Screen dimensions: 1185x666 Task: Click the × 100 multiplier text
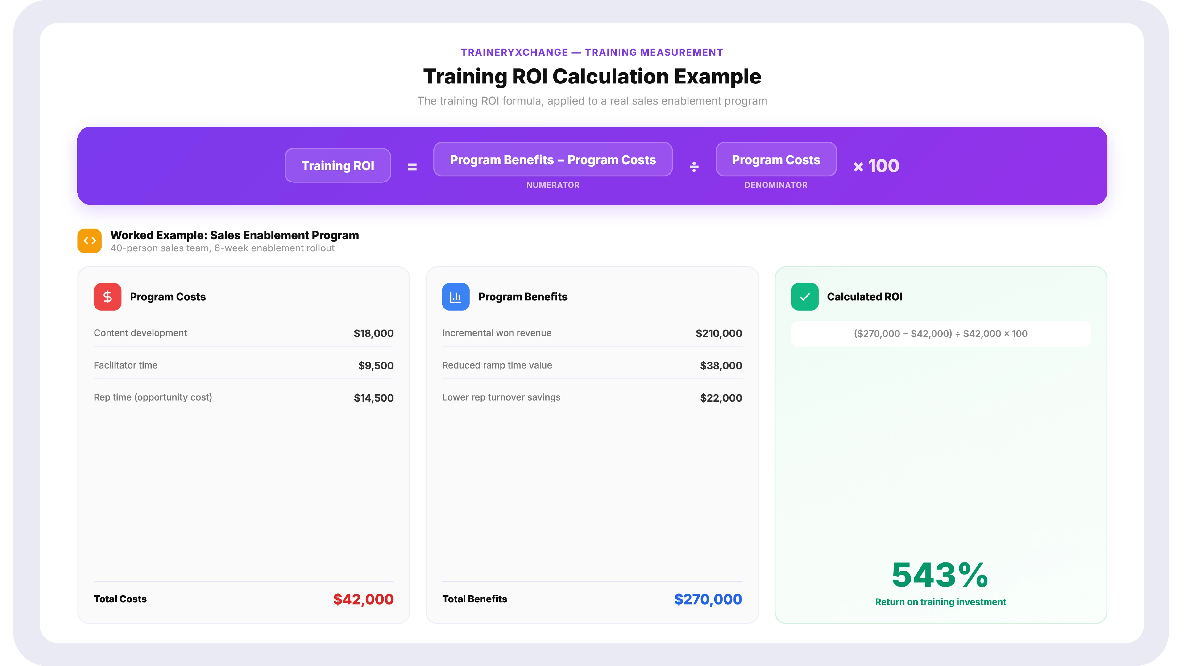(x=876, y=166)
